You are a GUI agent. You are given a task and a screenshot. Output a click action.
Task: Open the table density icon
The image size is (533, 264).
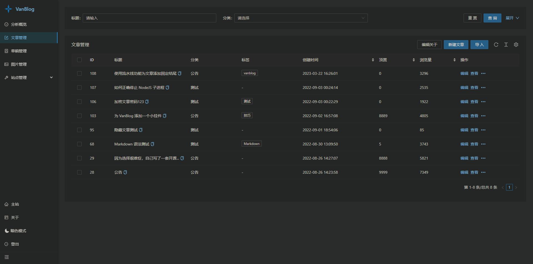[506, 45]
